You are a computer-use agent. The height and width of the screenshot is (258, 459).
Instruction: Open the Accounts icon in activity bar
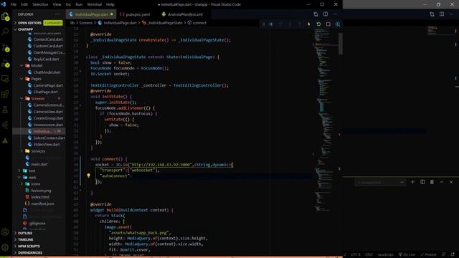5,232
